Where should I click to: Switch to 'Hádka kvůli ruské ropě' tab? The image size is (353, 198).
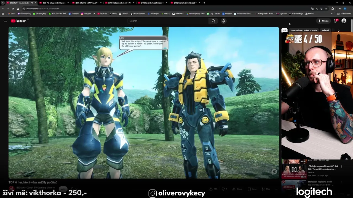[x=185, y=3]
